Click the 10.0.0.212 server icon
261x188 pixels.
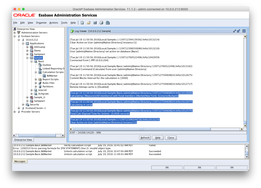pyautogui.click(x=23, y=40)
